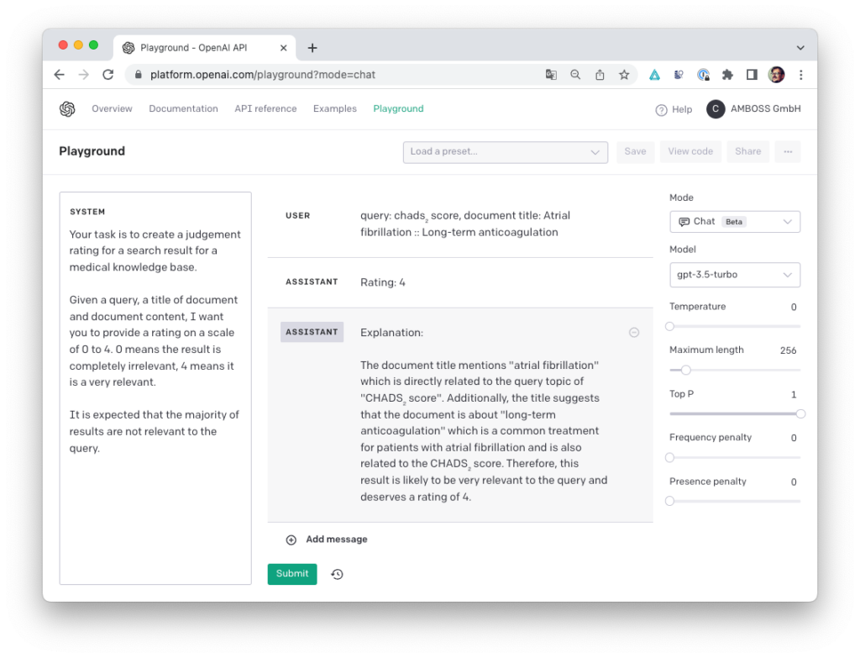This screenshot has width=860, height=658.
Task: Click the zoom magnifier icon in address bar
Action: pos(575,75)
